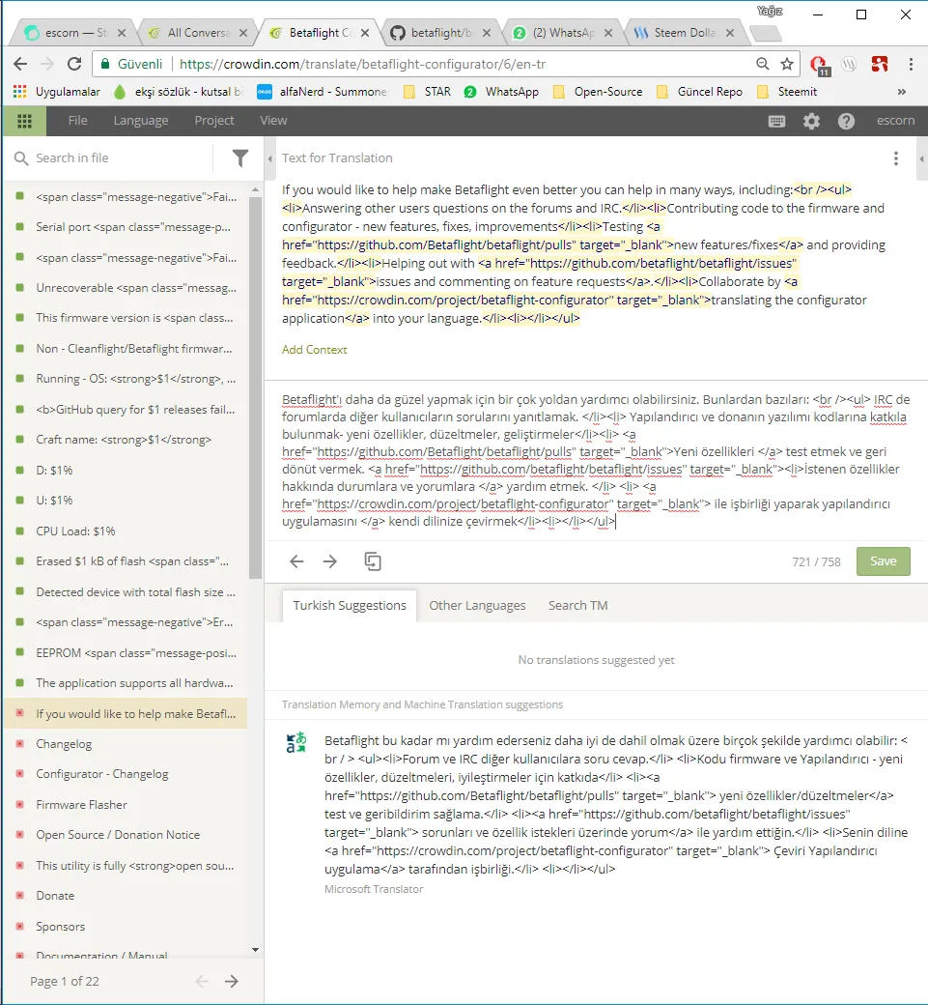The height and width of the screenshot is (1005, 928).
Task: Switch to Search TM tab
Action: point(577,606)
